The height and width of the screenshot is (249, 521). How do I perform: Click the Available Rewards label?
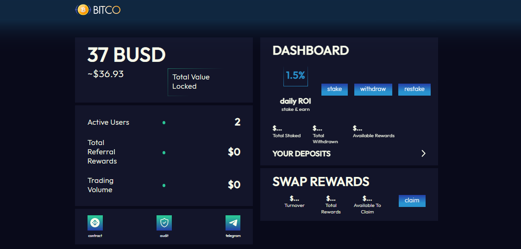tap(374, 136)
